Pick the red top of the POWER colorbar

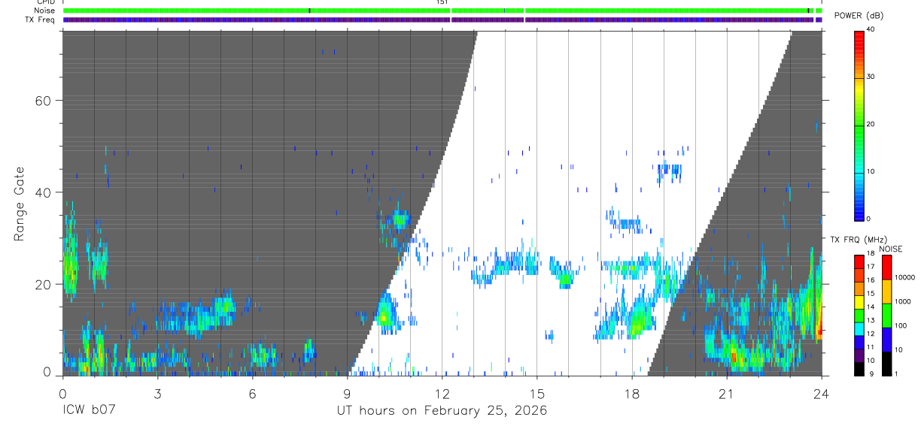[x=859, y=35]
